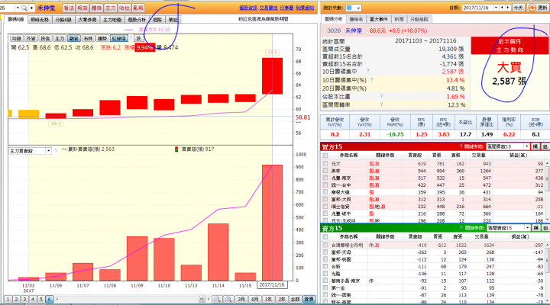Switch to the 筆記 tab
550x305 pixels.
click(x=173, y=20)
